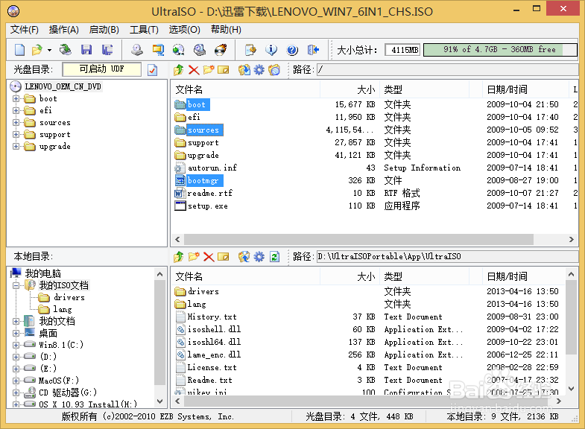
Task: Refresh local directory with green arrows icon
Action: (274, 256)
